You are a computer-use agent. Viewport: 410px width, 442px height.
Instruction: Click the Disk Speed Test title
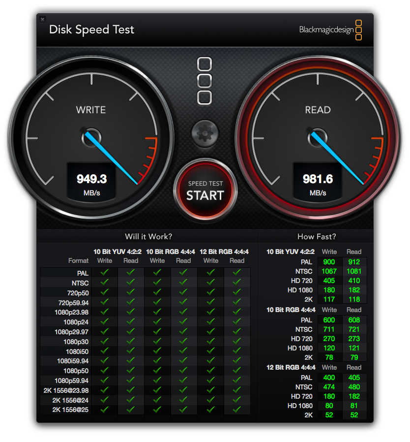[91, 30]
